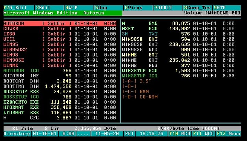This screenshot has height=141, width=247.
Task: Open the IE60 subdirectory
Action: point(60,34)
